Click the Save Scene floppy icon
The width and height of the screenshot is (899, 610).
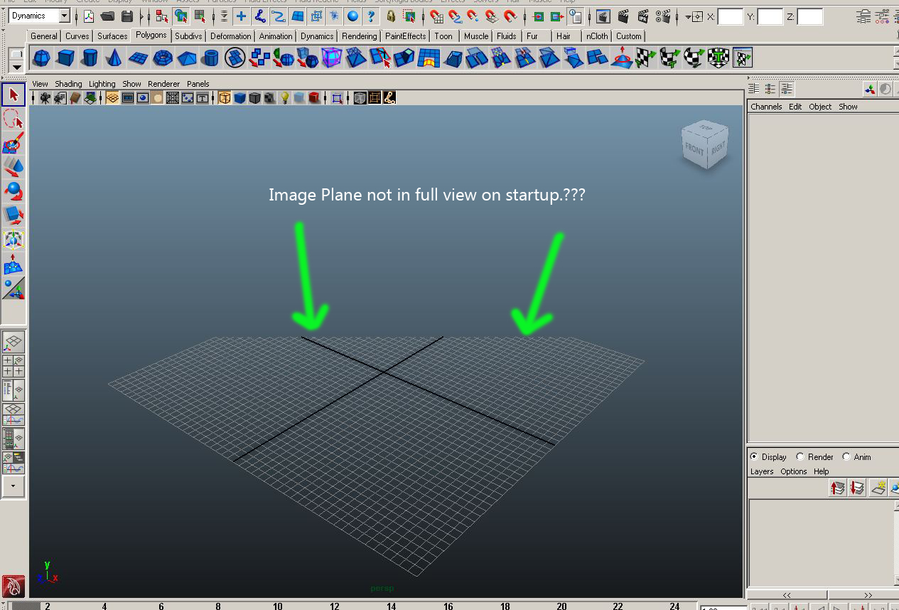tap(127, 16)
